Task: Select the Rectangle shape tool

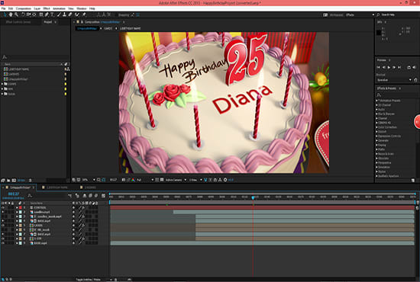Action: (41, 14)
